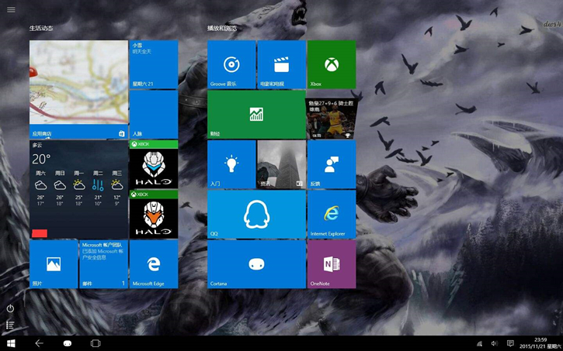Open the wide Cortana tile
The width and height of the screenshot is (563, 351).
(x=256, y=264)
